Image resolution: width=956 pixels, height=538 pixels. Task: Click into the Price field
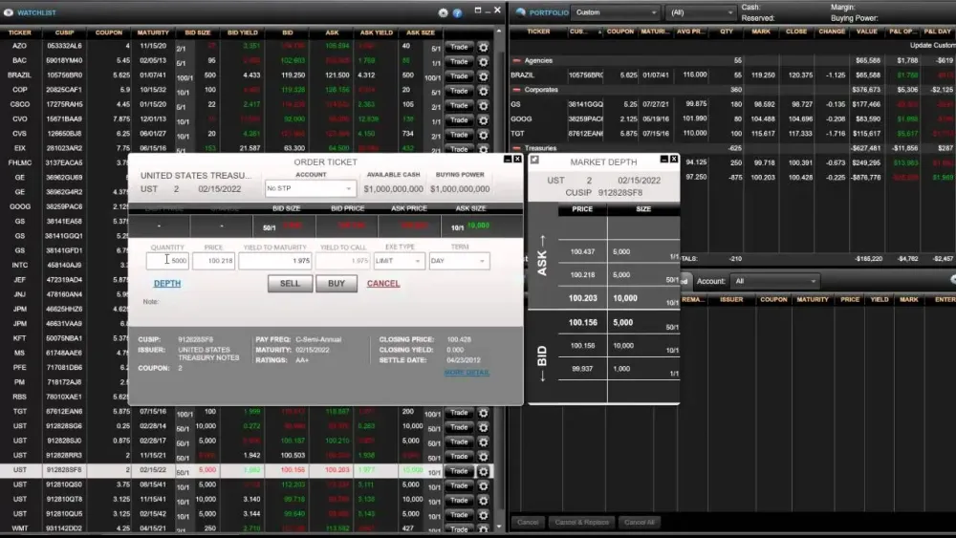tap(213, 261)
